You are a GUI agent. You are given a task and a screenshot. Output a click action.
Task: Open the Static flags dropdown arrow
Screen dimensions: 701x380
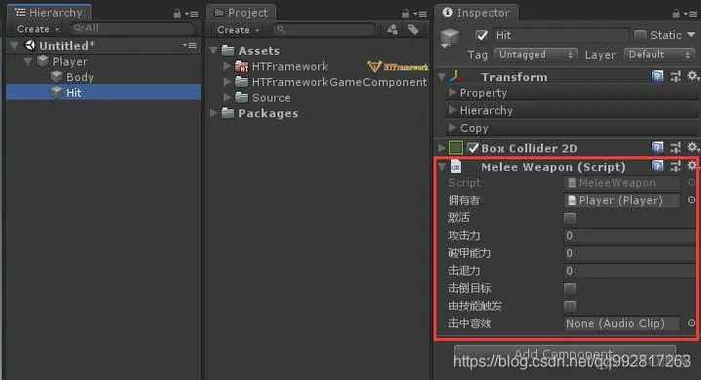click(x=690, y=35)
